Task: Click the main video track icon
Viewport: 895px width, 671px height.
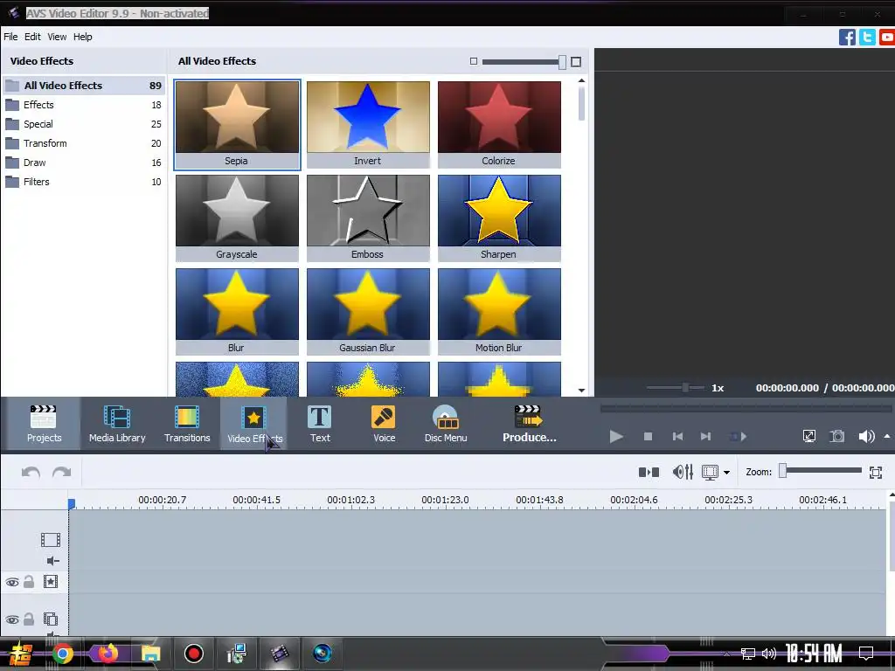Action: [50, 540]
